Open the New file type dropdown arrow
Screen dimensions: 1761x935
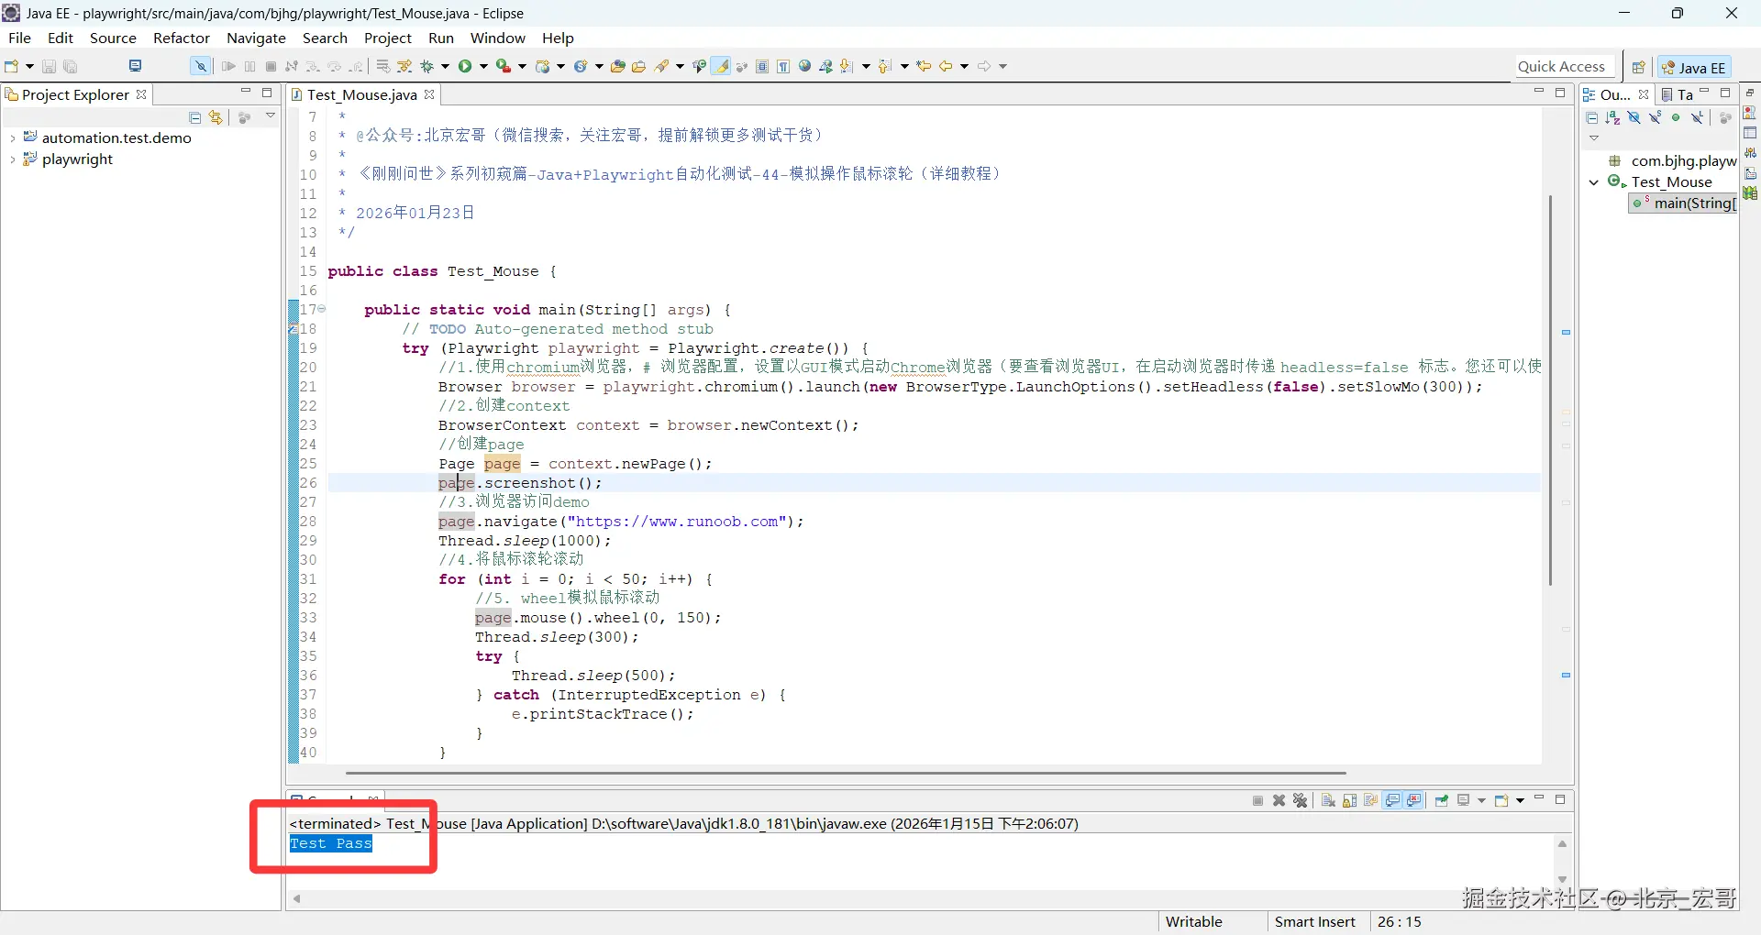[29, 66]
